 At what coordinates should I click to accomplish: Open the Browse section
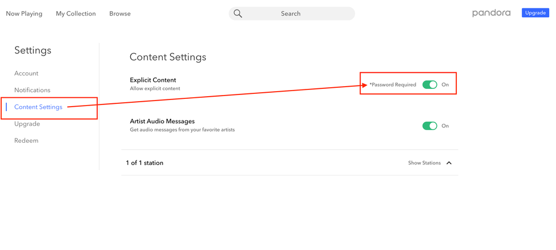pos(120,13)
